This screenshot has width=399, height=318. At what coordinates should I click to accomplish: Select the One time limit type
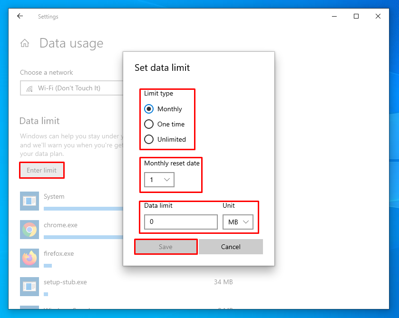[165, 124]
